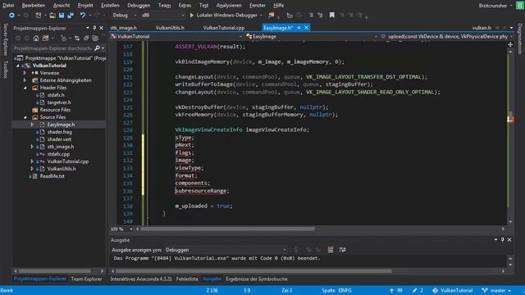Viewport: 525px width, 295px height.
Task: Open the Datei menu
Action: point(8,6)
